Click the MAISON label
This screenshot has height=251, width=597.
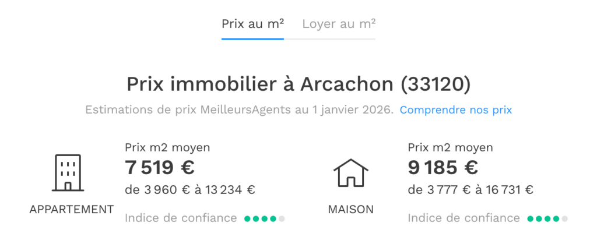tap(350, 209)
